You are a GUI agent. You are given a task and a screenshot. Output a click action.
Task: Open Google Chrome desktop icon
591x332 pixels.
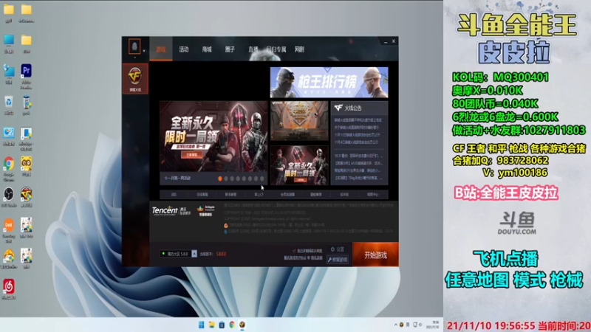(9, 164)
